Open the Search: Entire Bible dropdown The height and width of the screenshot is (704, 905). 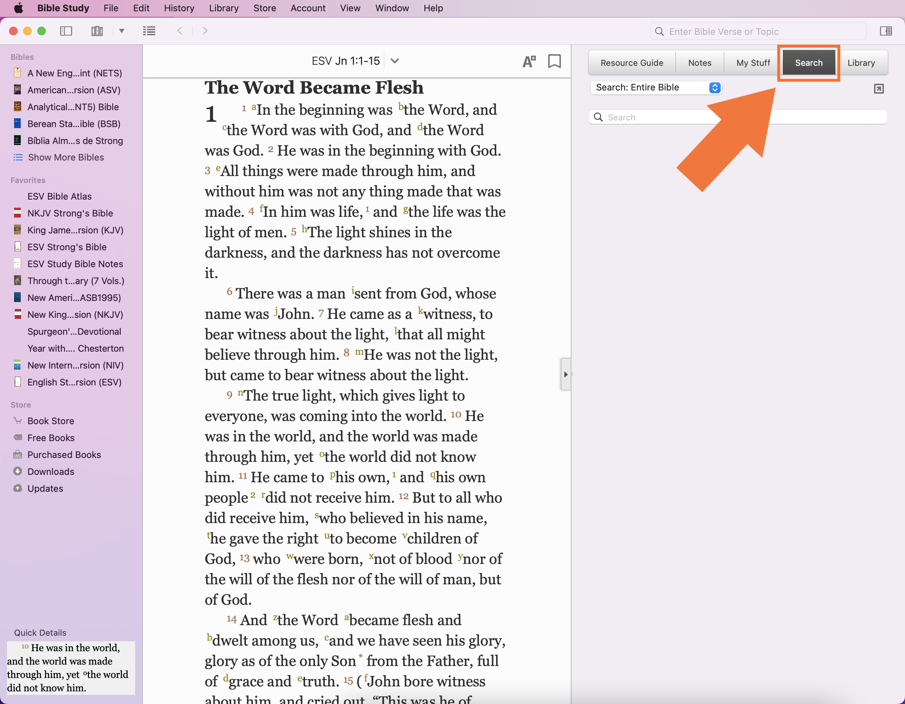[x=656, y=88]
